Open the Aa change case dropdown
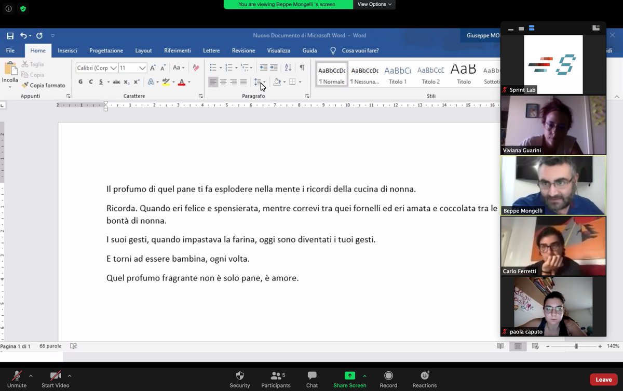Screen dimensions: 623x391 179,68
